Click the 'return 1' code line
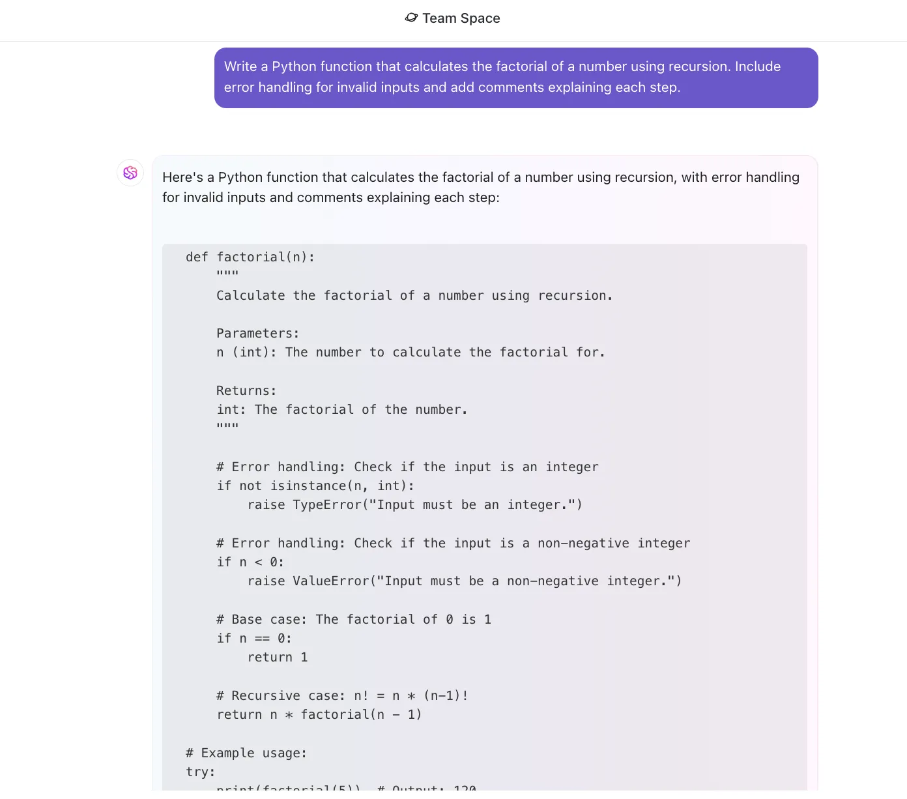The image size is (907, 799). pos(278,657)
